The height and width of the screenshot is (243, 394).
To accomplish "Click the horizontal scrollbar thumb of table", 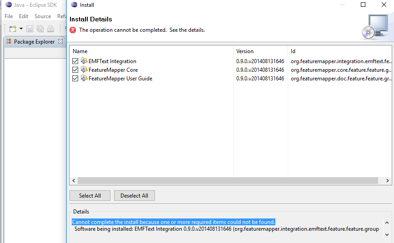I will [x=228, y=180].
